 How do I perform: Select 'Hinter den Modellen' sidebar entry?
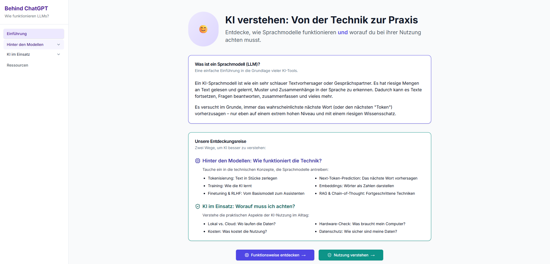tap(25, 45)
